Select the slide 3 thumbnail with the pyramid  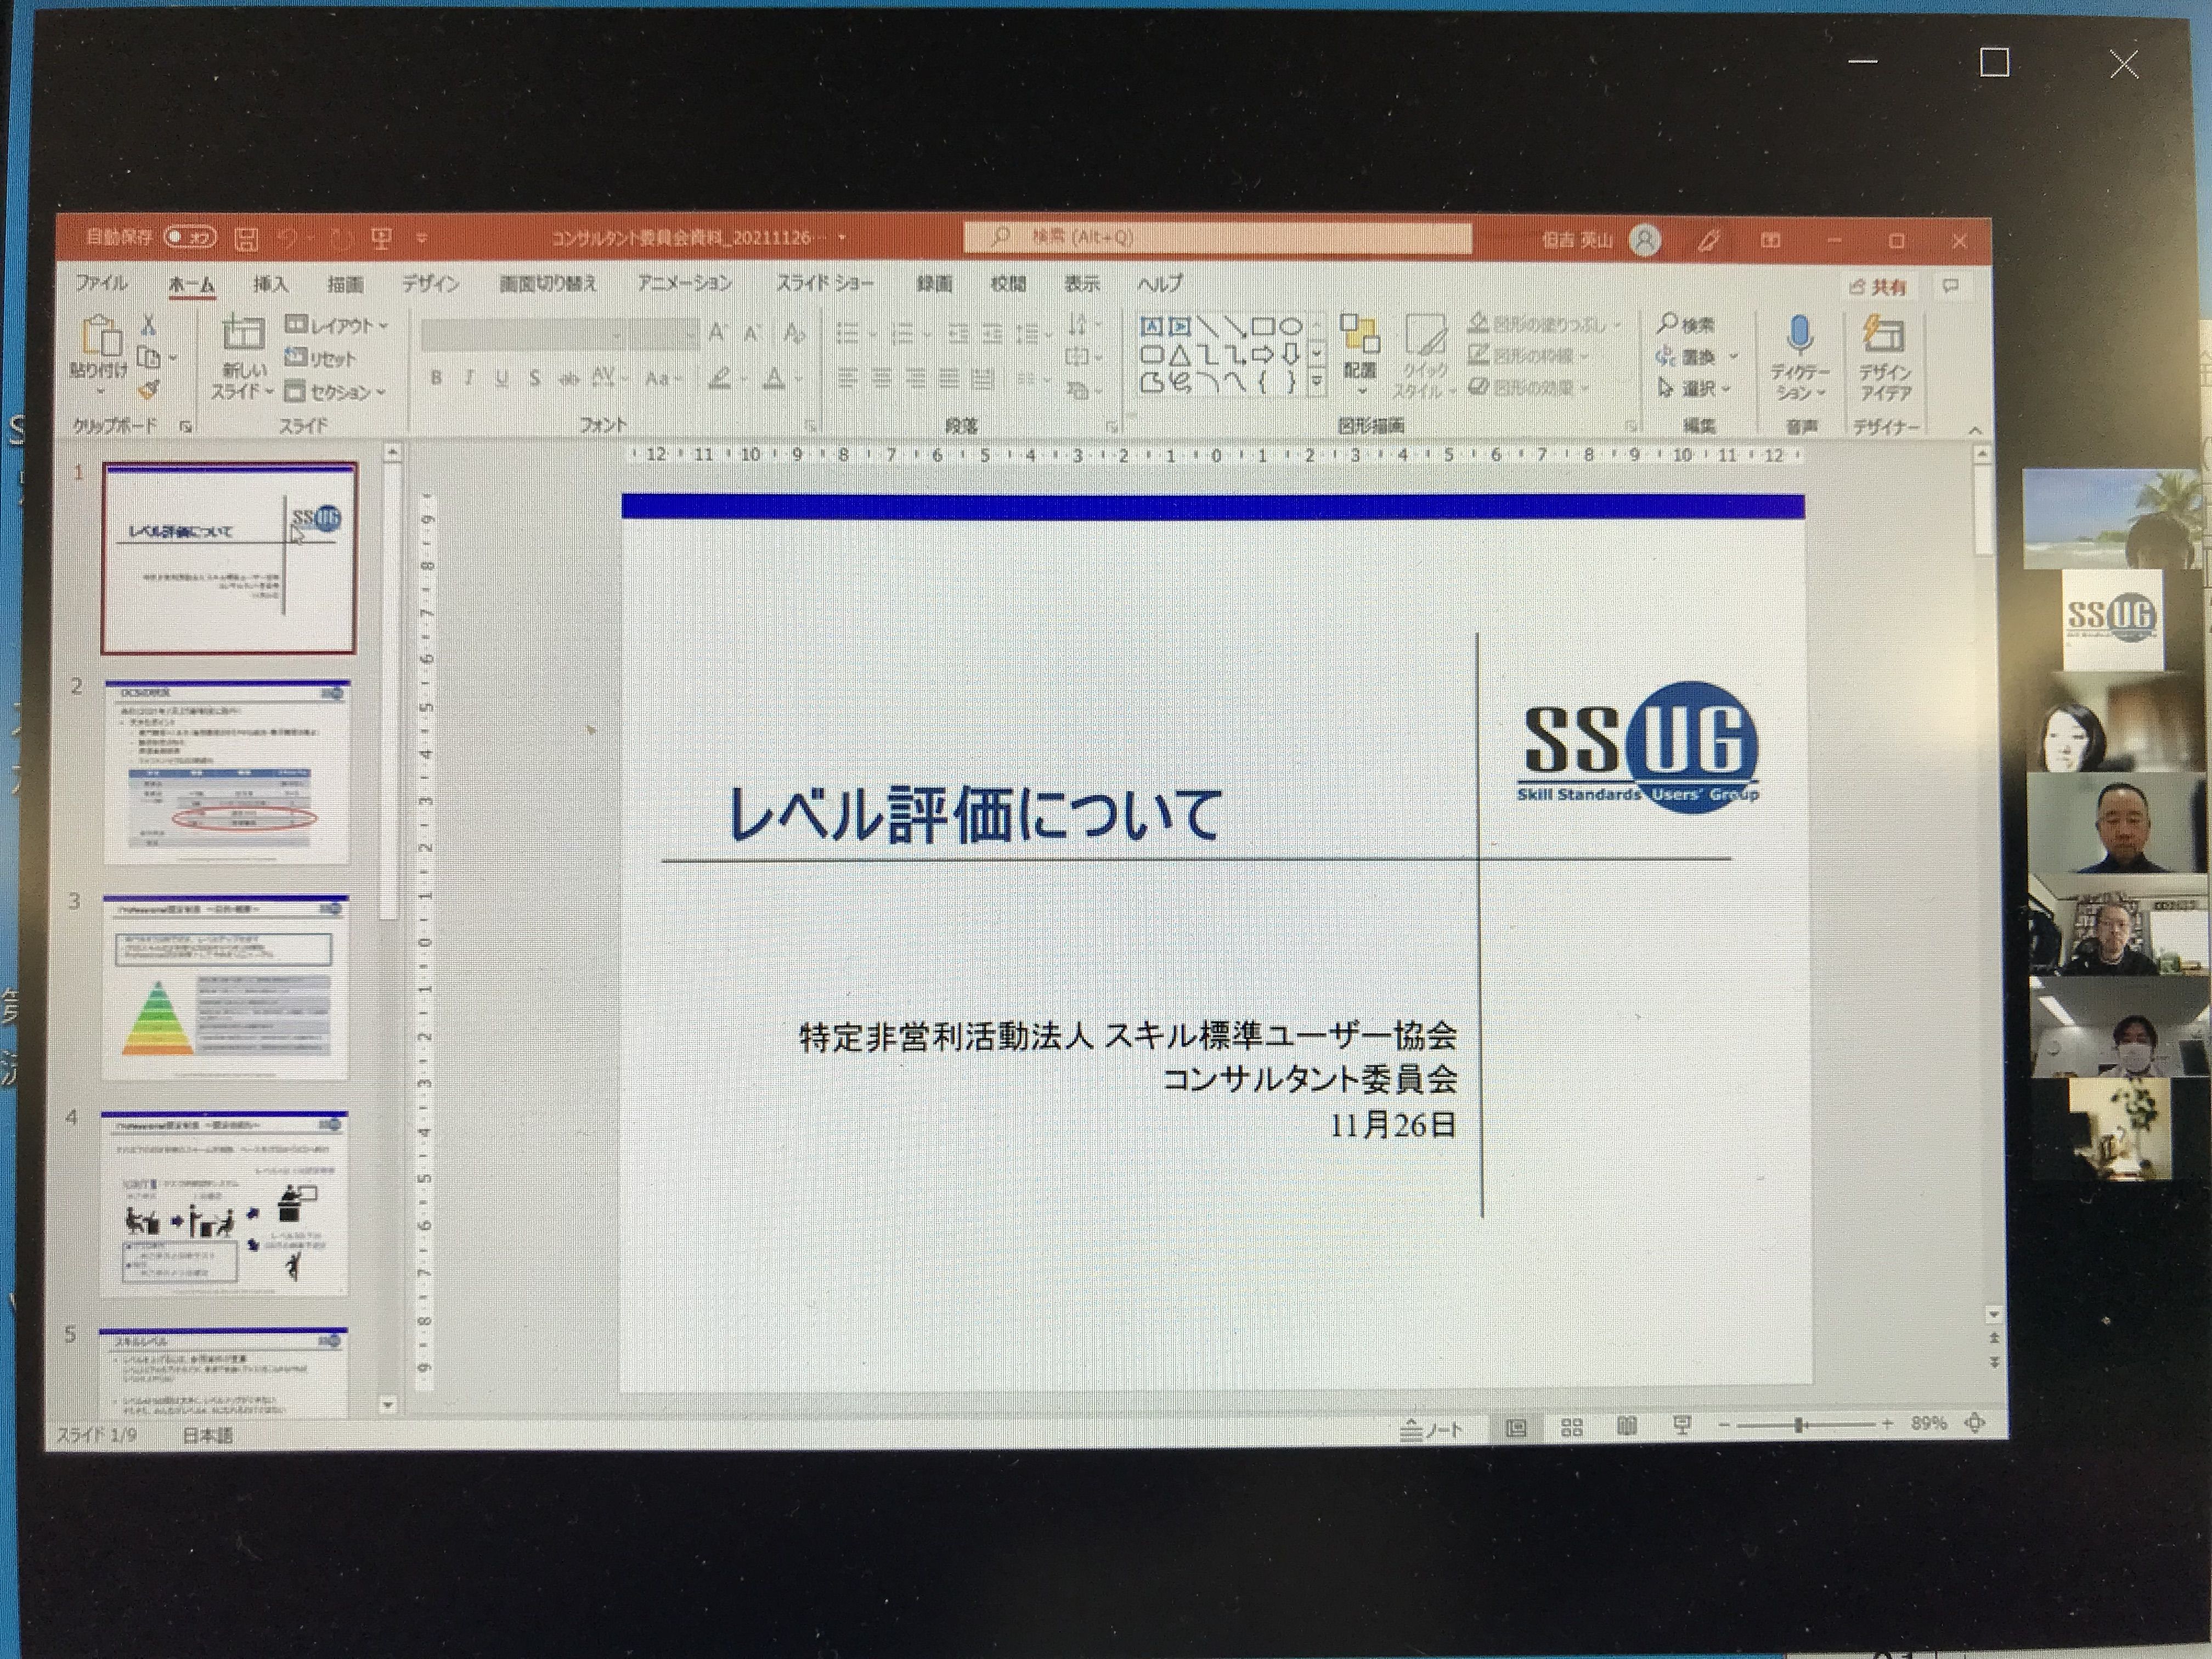[226, 988]
